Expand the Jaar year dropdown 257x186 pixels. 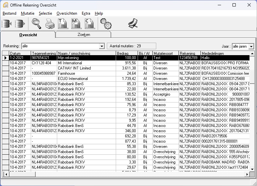pyautogui.click(x=251, y=46)
